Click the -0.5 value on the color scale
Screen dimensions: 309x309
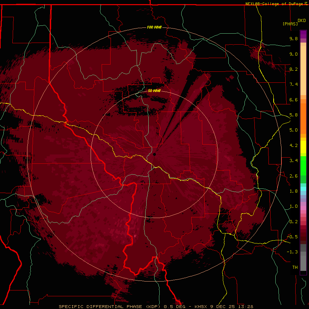click(292, 237)
